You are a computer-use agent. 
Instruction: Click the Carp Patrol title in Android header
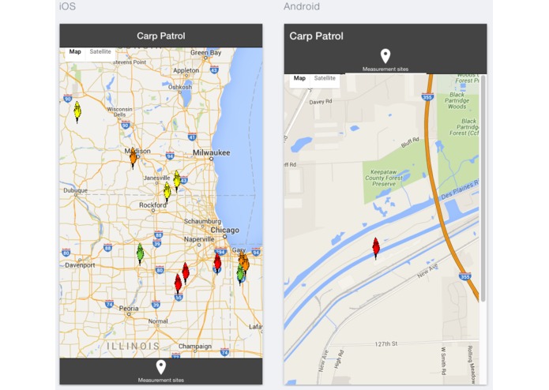(x=316, y=36)
